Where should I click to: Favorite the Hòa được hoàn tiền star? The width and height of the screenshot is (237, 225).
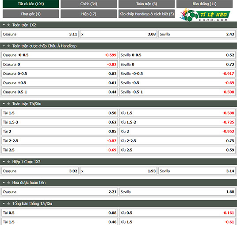8,182
